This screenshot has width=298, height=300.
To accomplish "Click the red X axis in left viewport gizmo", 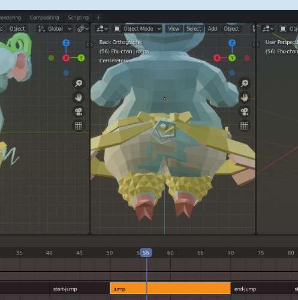I will [x=66, y=58].
